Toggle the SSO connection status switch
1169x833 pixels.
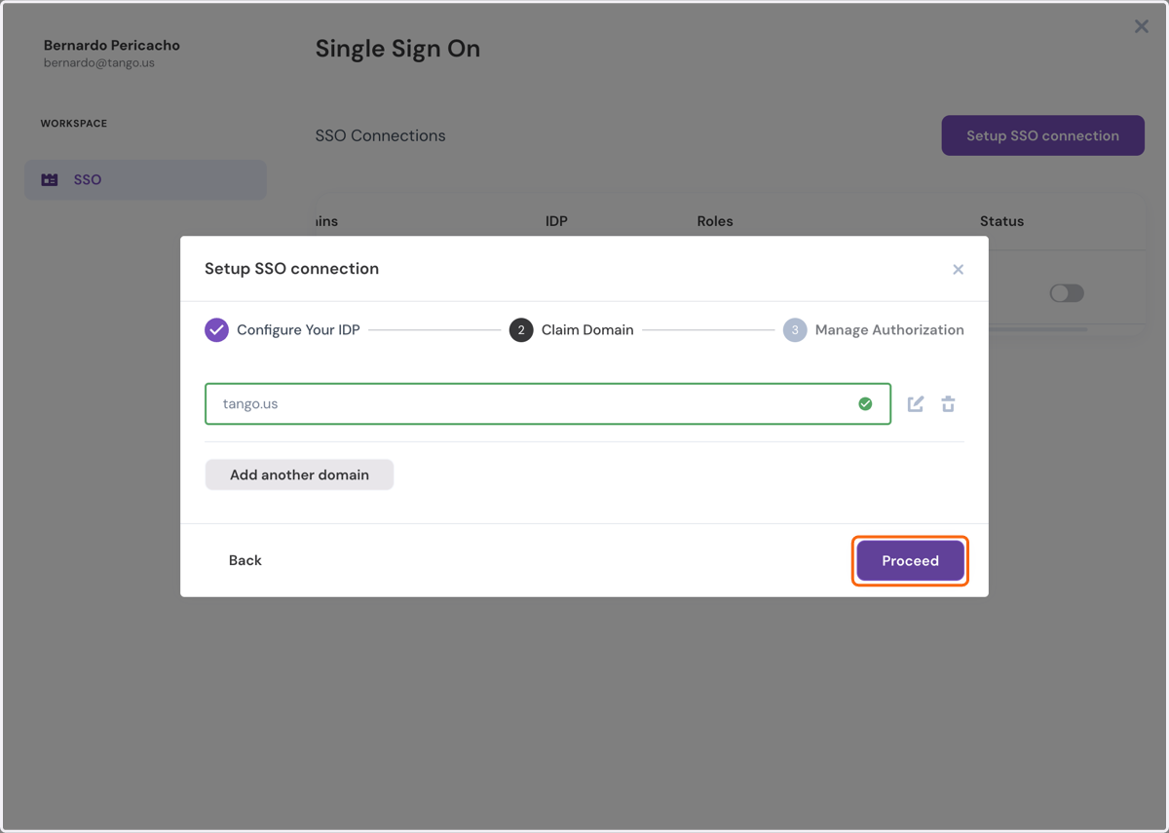coord(1067,293)
